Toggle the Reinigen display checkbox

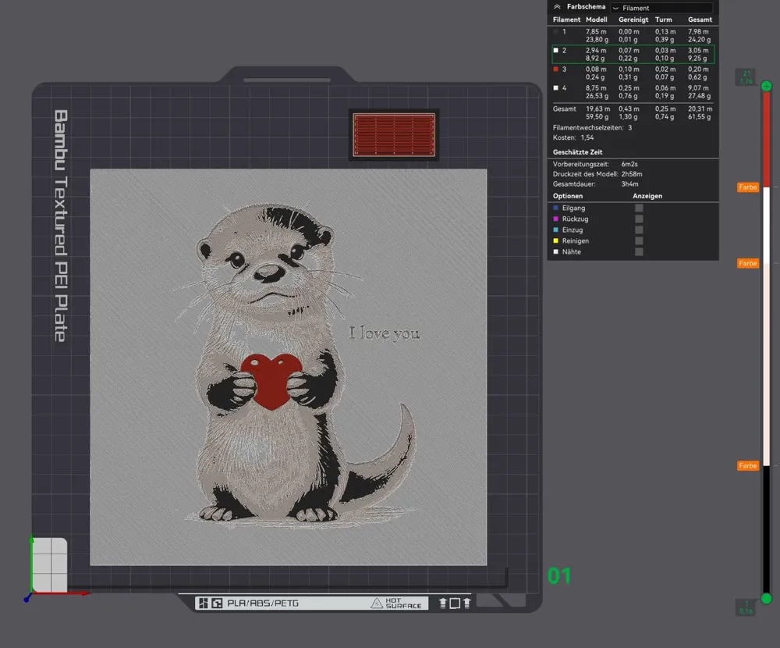point(639,241)
